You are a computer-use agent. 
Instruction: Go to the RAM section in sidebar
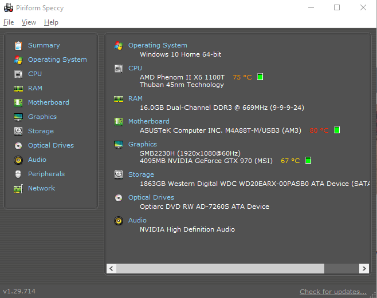pos(35,88)
